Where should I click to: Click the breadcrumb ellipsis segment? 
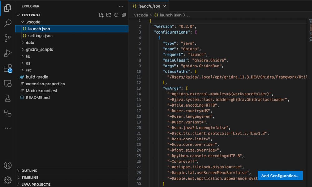(x=188, y=15)
